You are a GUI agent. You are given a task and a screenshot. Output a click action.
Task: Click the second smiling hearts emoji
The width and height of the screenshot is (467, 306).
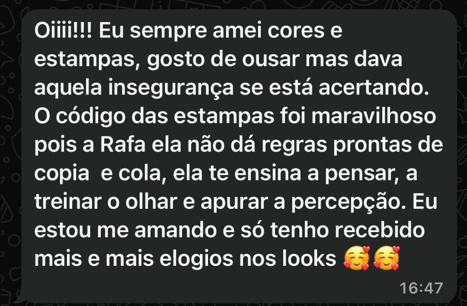(386, 258)
